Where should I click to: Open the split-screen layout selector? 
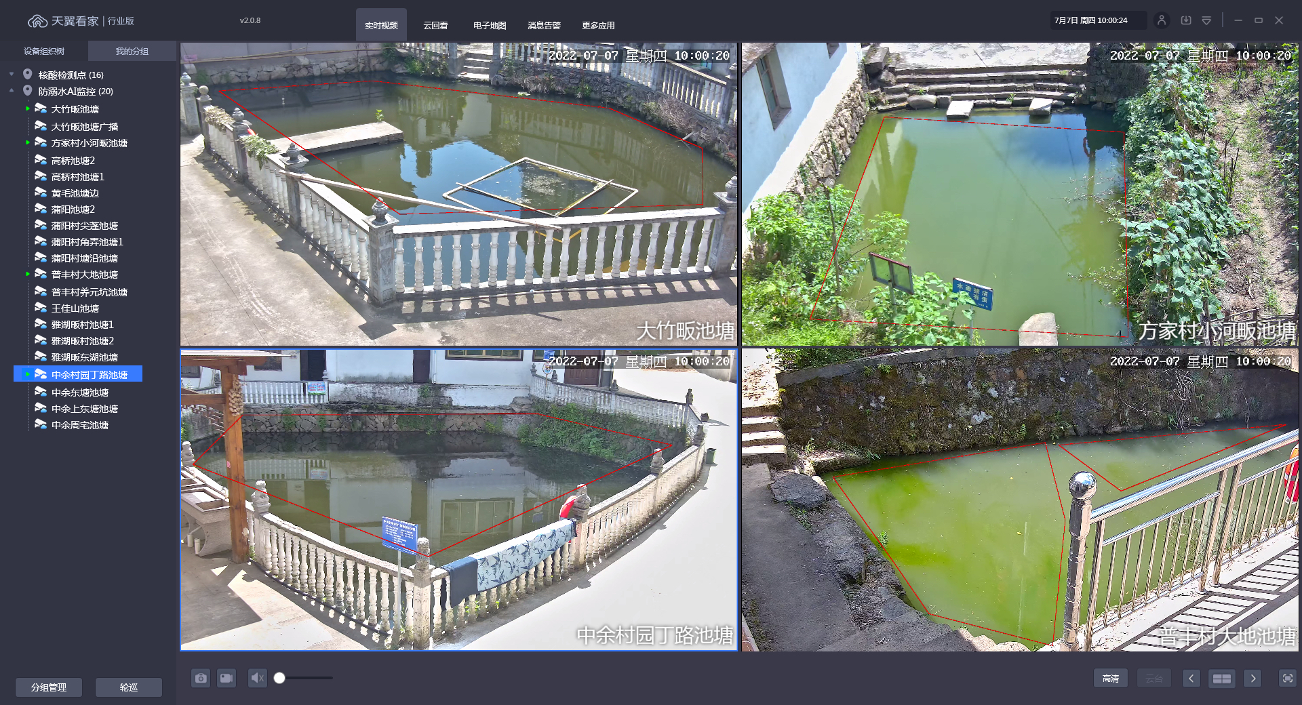pos(1222,679)
